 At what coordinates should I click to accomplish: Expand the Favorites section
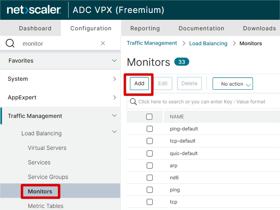[114, 61]
